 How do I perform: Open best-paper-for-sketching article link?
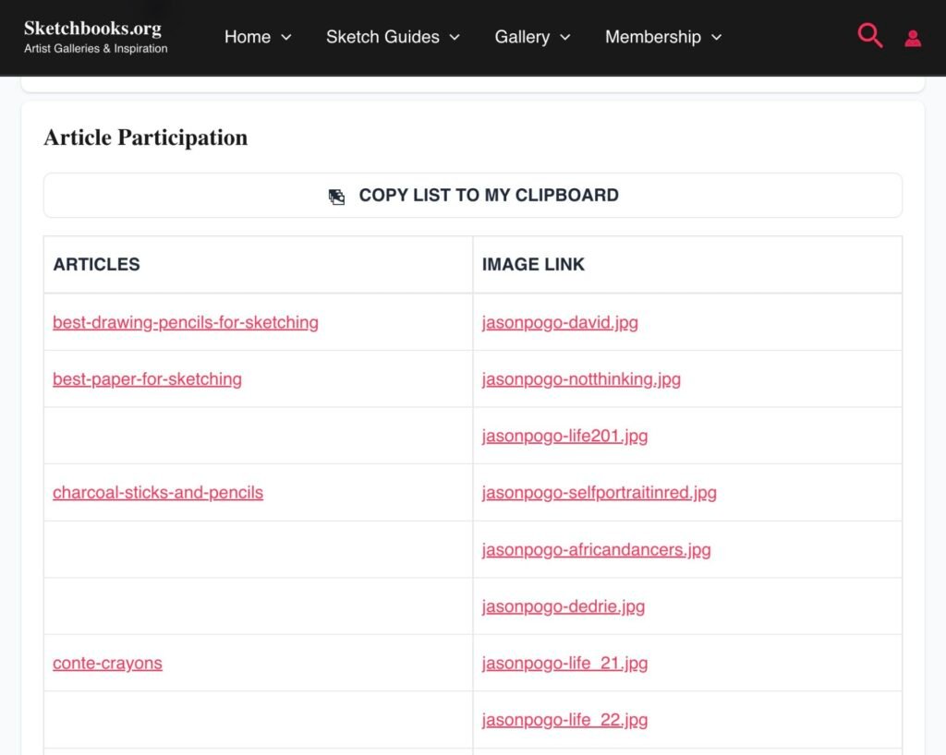point(147,379)
